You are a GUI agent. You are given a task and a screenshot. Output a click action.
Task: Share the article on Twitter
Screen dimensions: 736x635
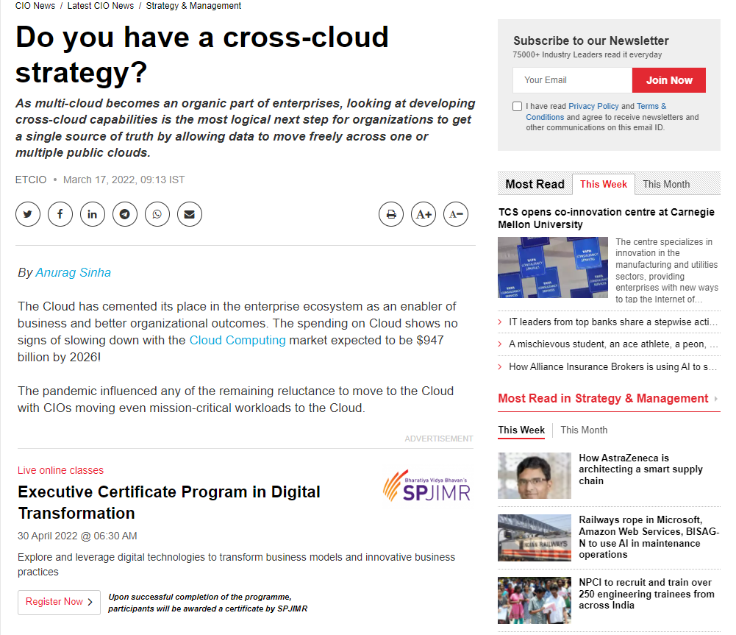click(27, 213)
